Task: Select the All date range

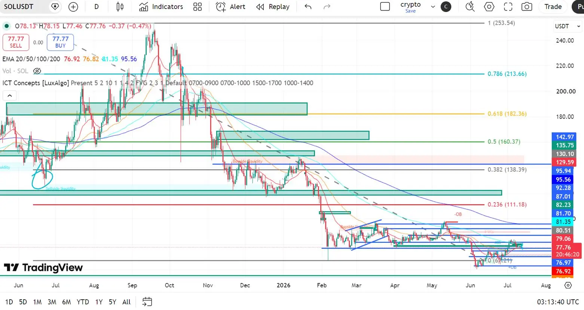Action: pos(126,302)
